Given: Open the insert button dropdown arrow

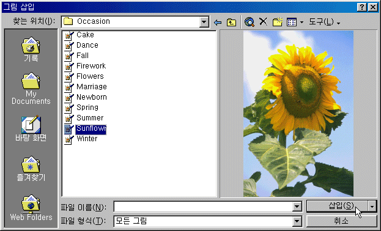Looking at the screenshot, I should [372, 207].
